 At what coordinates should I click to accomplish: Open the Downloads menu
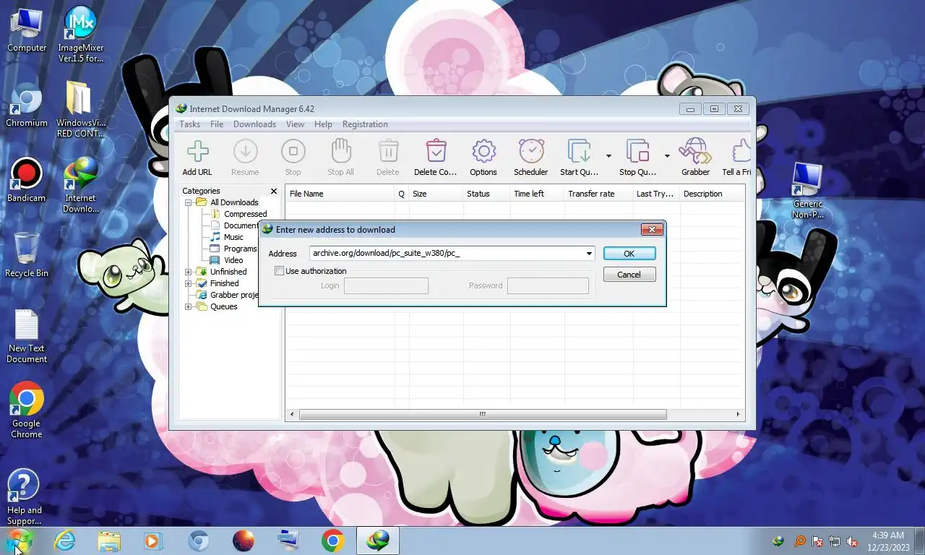click(254, 124)
